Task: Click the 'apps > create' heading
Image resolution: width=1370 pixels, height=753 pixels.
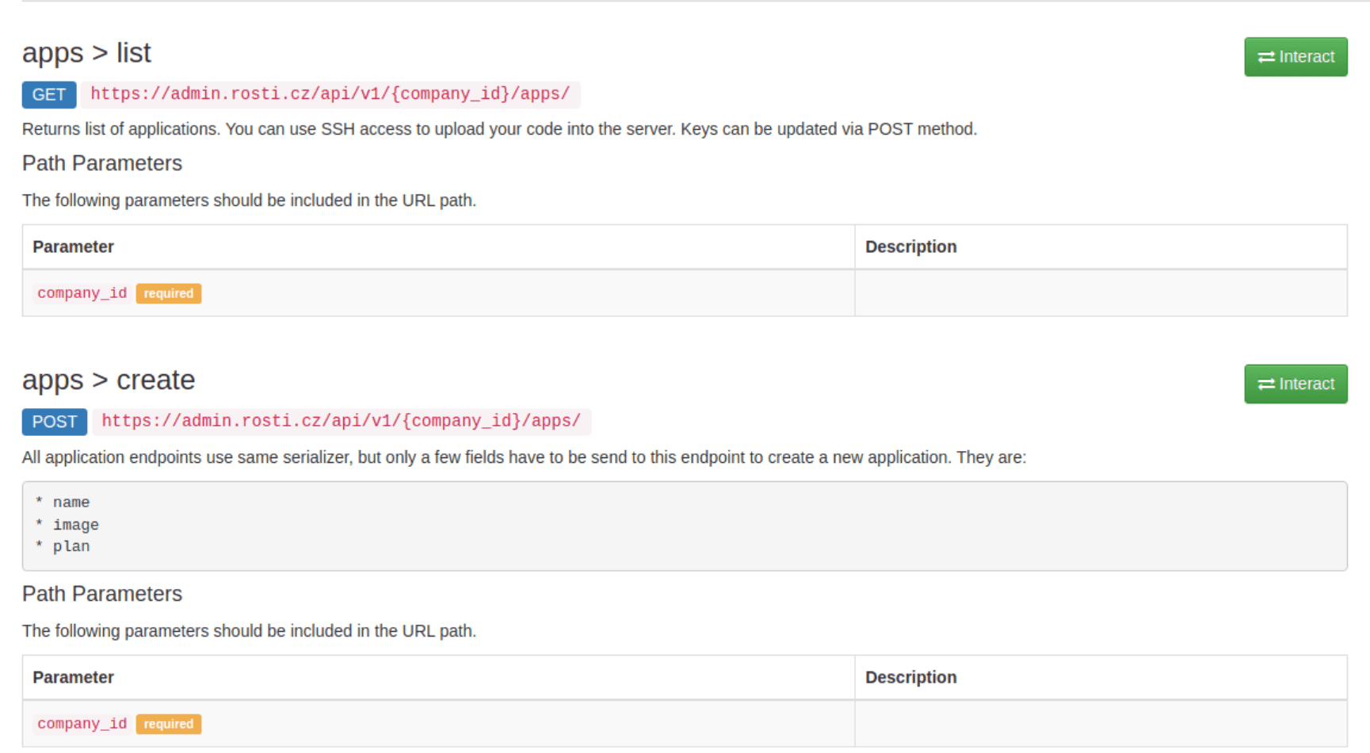Action: (109, 380)
